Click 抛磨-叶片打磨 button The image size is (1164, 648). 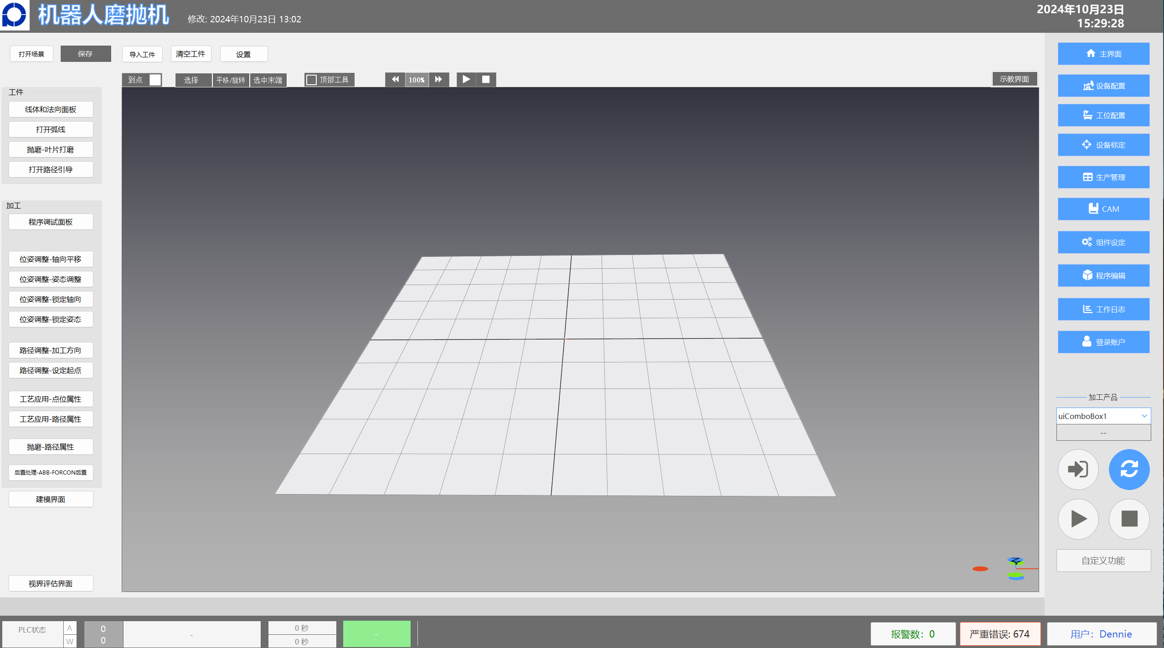[x=51, y=149]
